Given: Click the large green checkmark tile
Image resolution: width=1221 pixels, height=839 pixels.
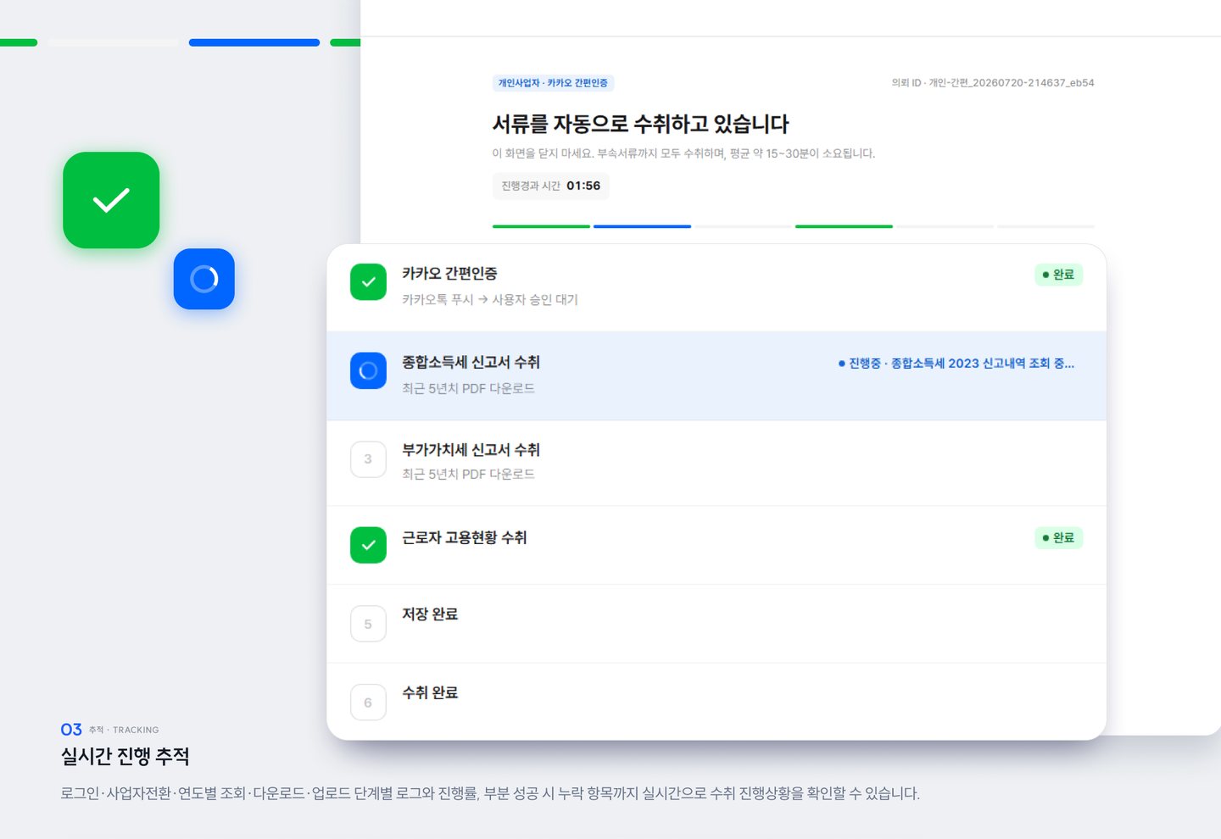Looking at the screenshot, I should [111, 200].
